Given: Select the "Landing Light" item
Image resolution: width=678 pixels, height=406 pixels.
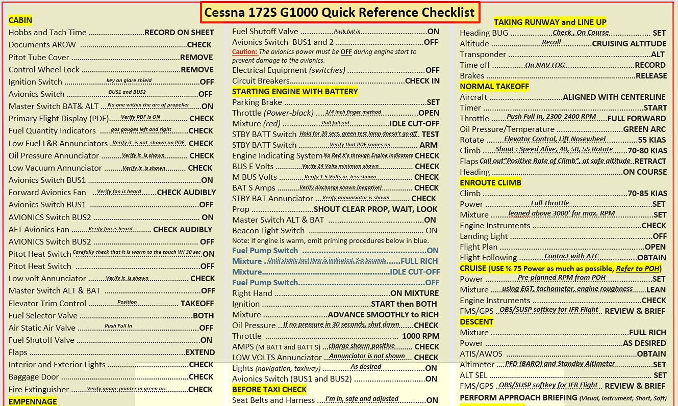Looking at the screenshot, I should (563, 236).
